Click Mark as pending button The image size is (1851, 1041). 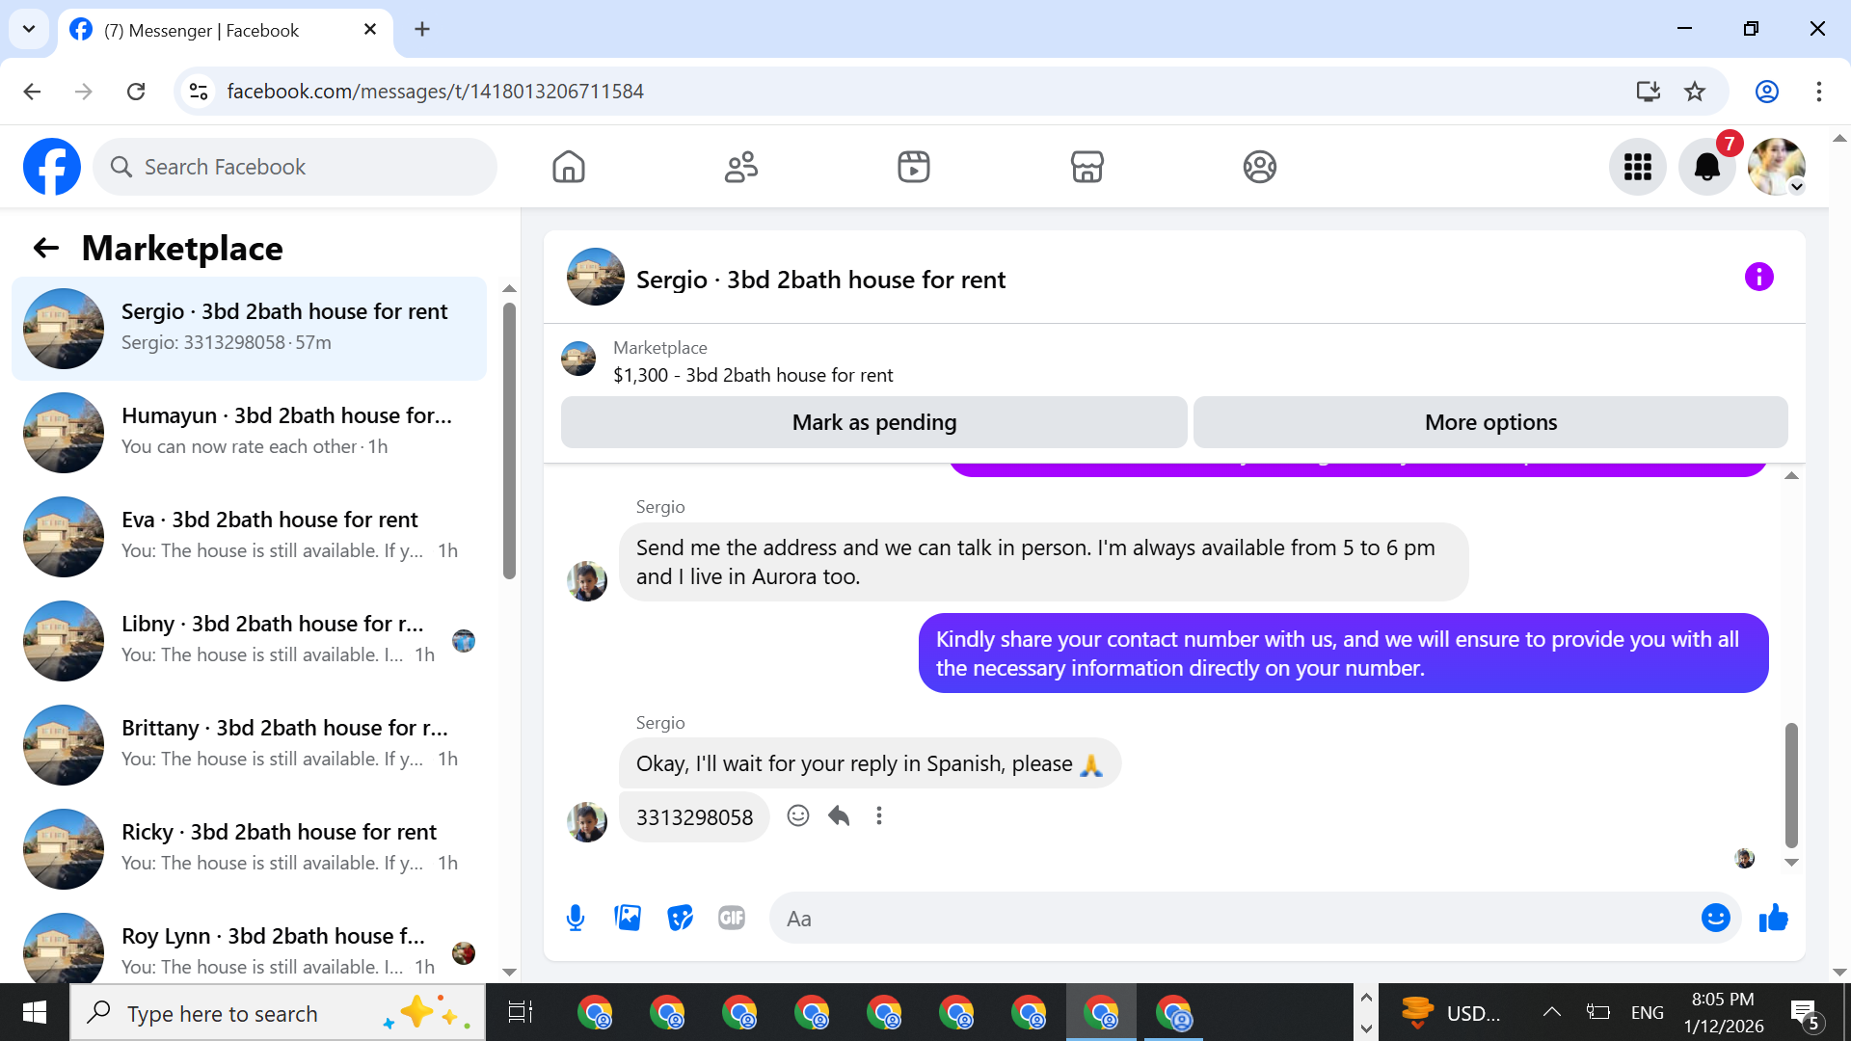[873, 422]
